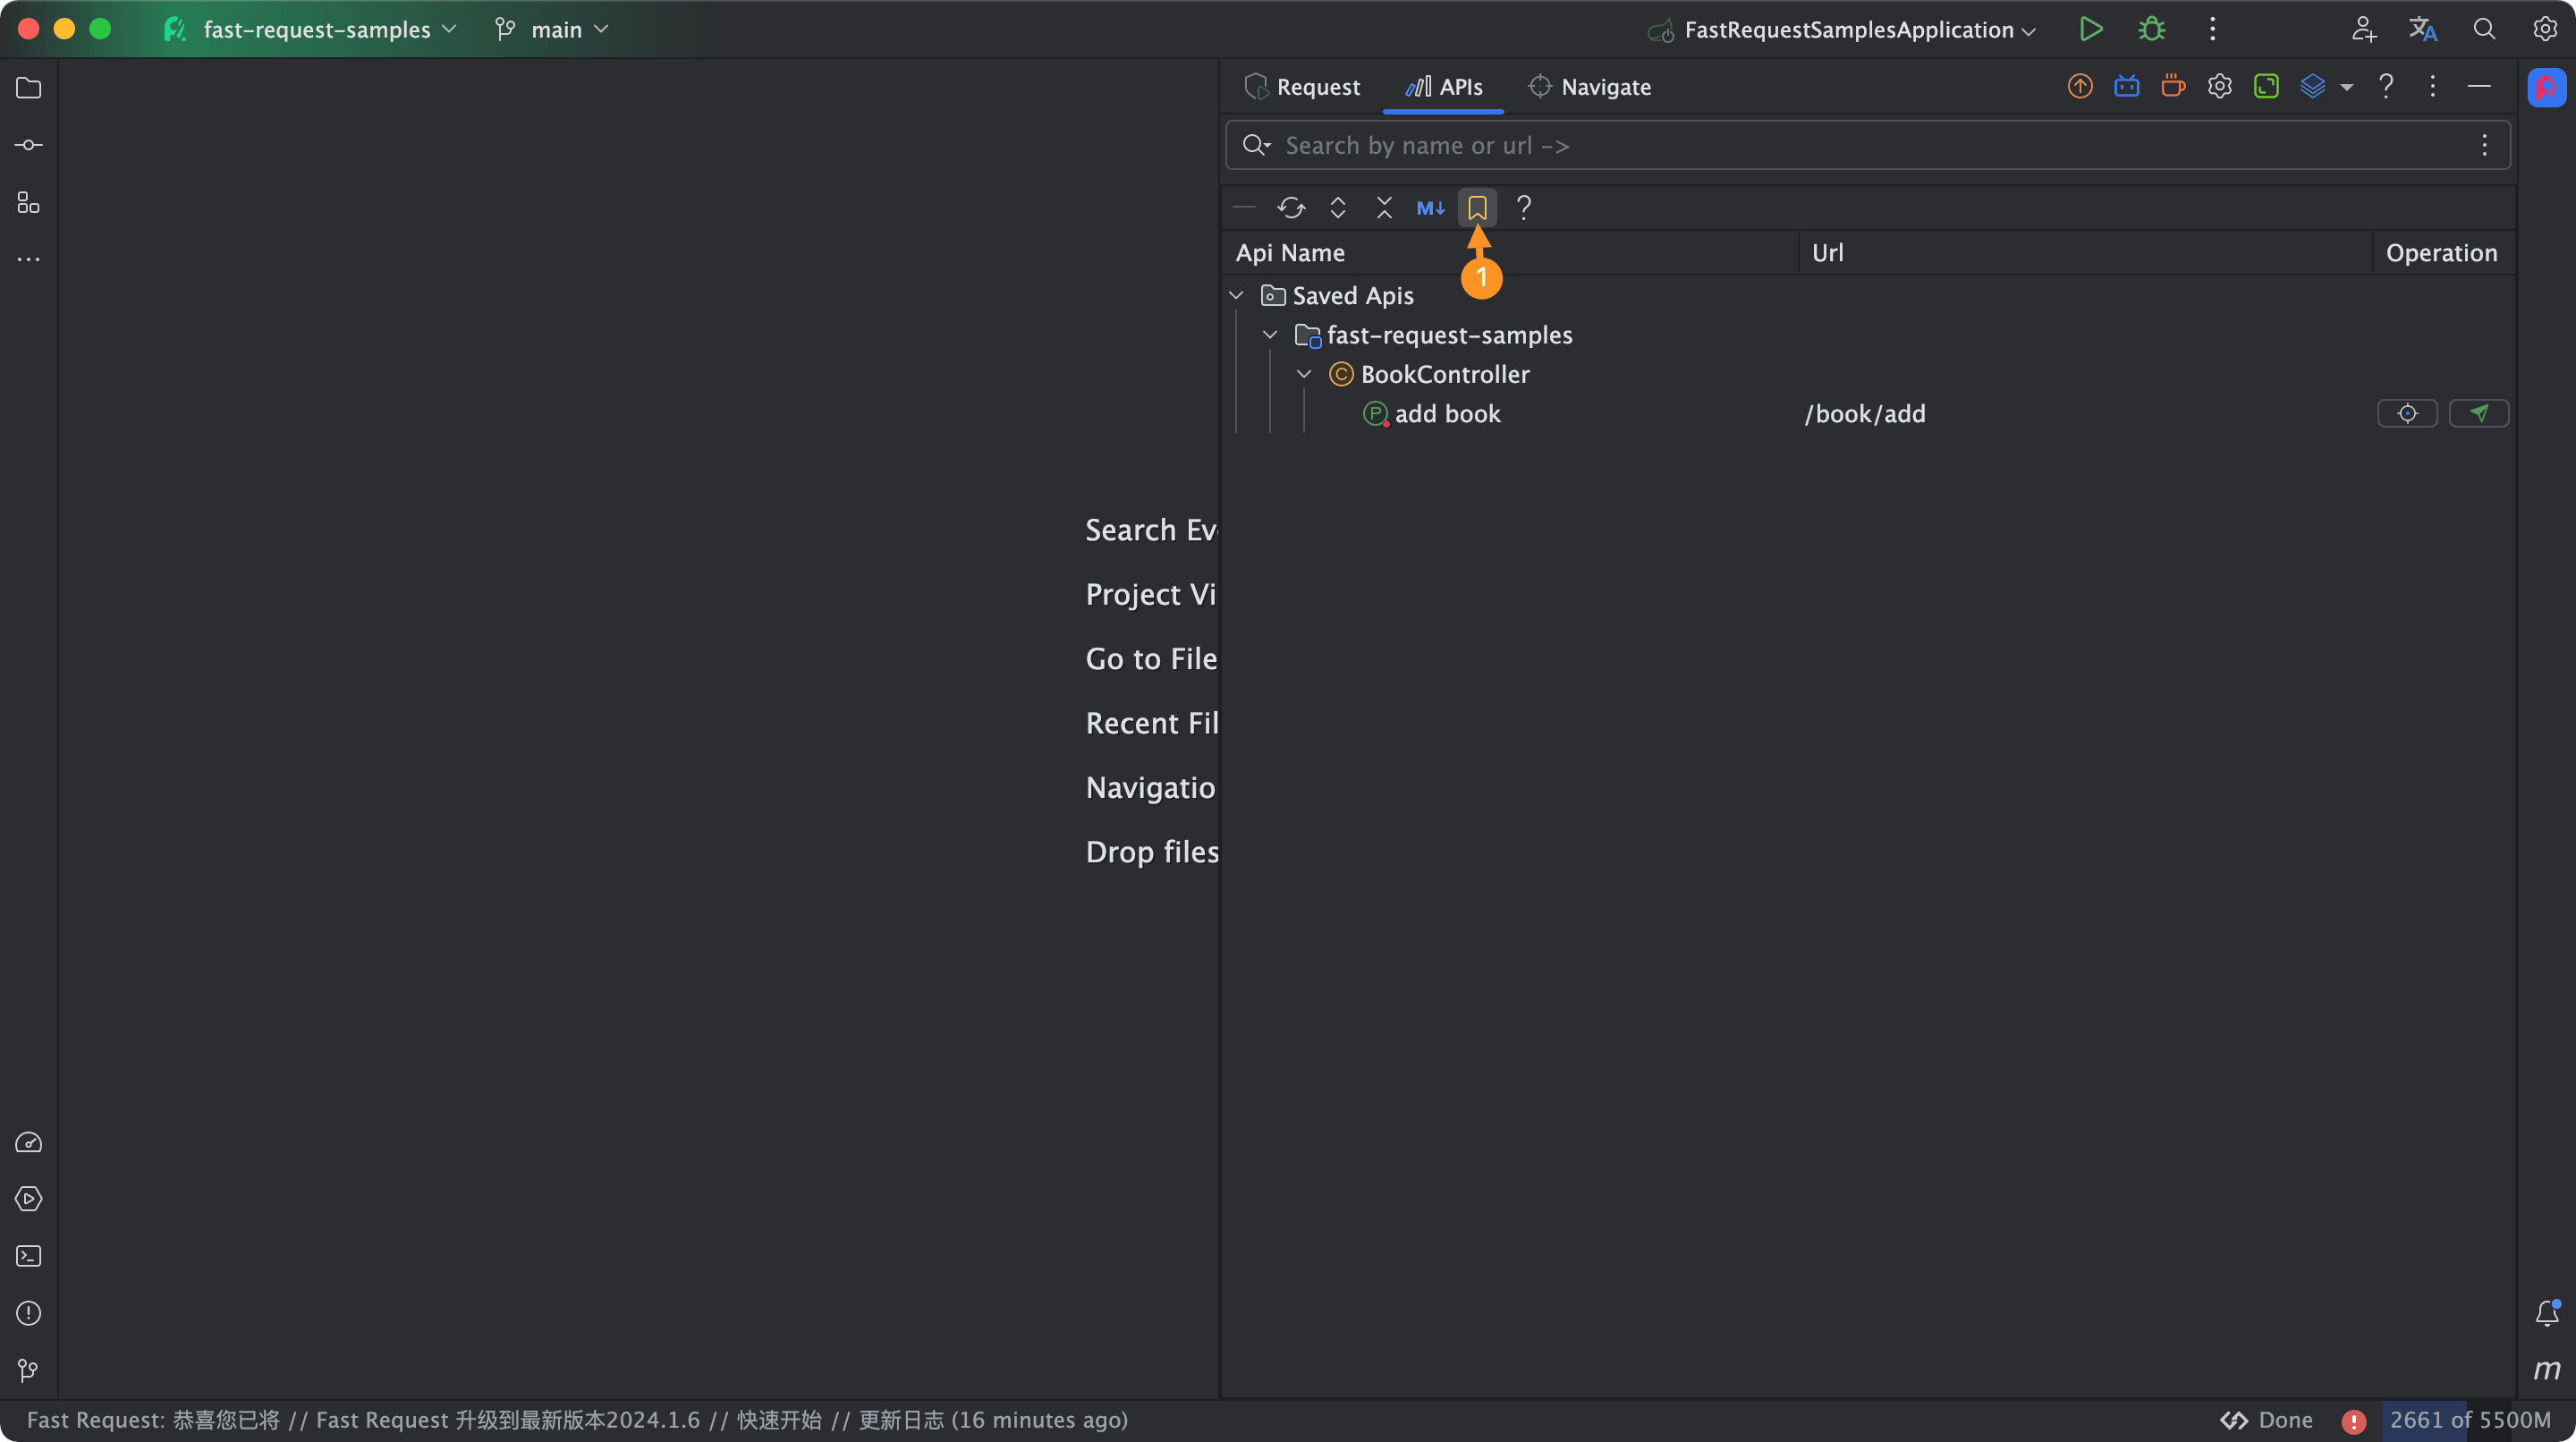Click the Markdown export icon

[1430, 208]
